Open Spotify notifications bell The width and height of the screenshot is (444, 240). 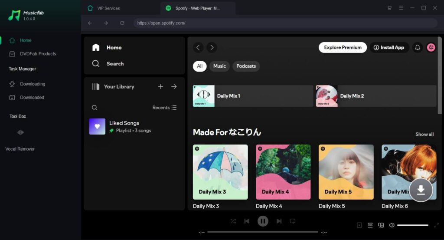(418, 47)
